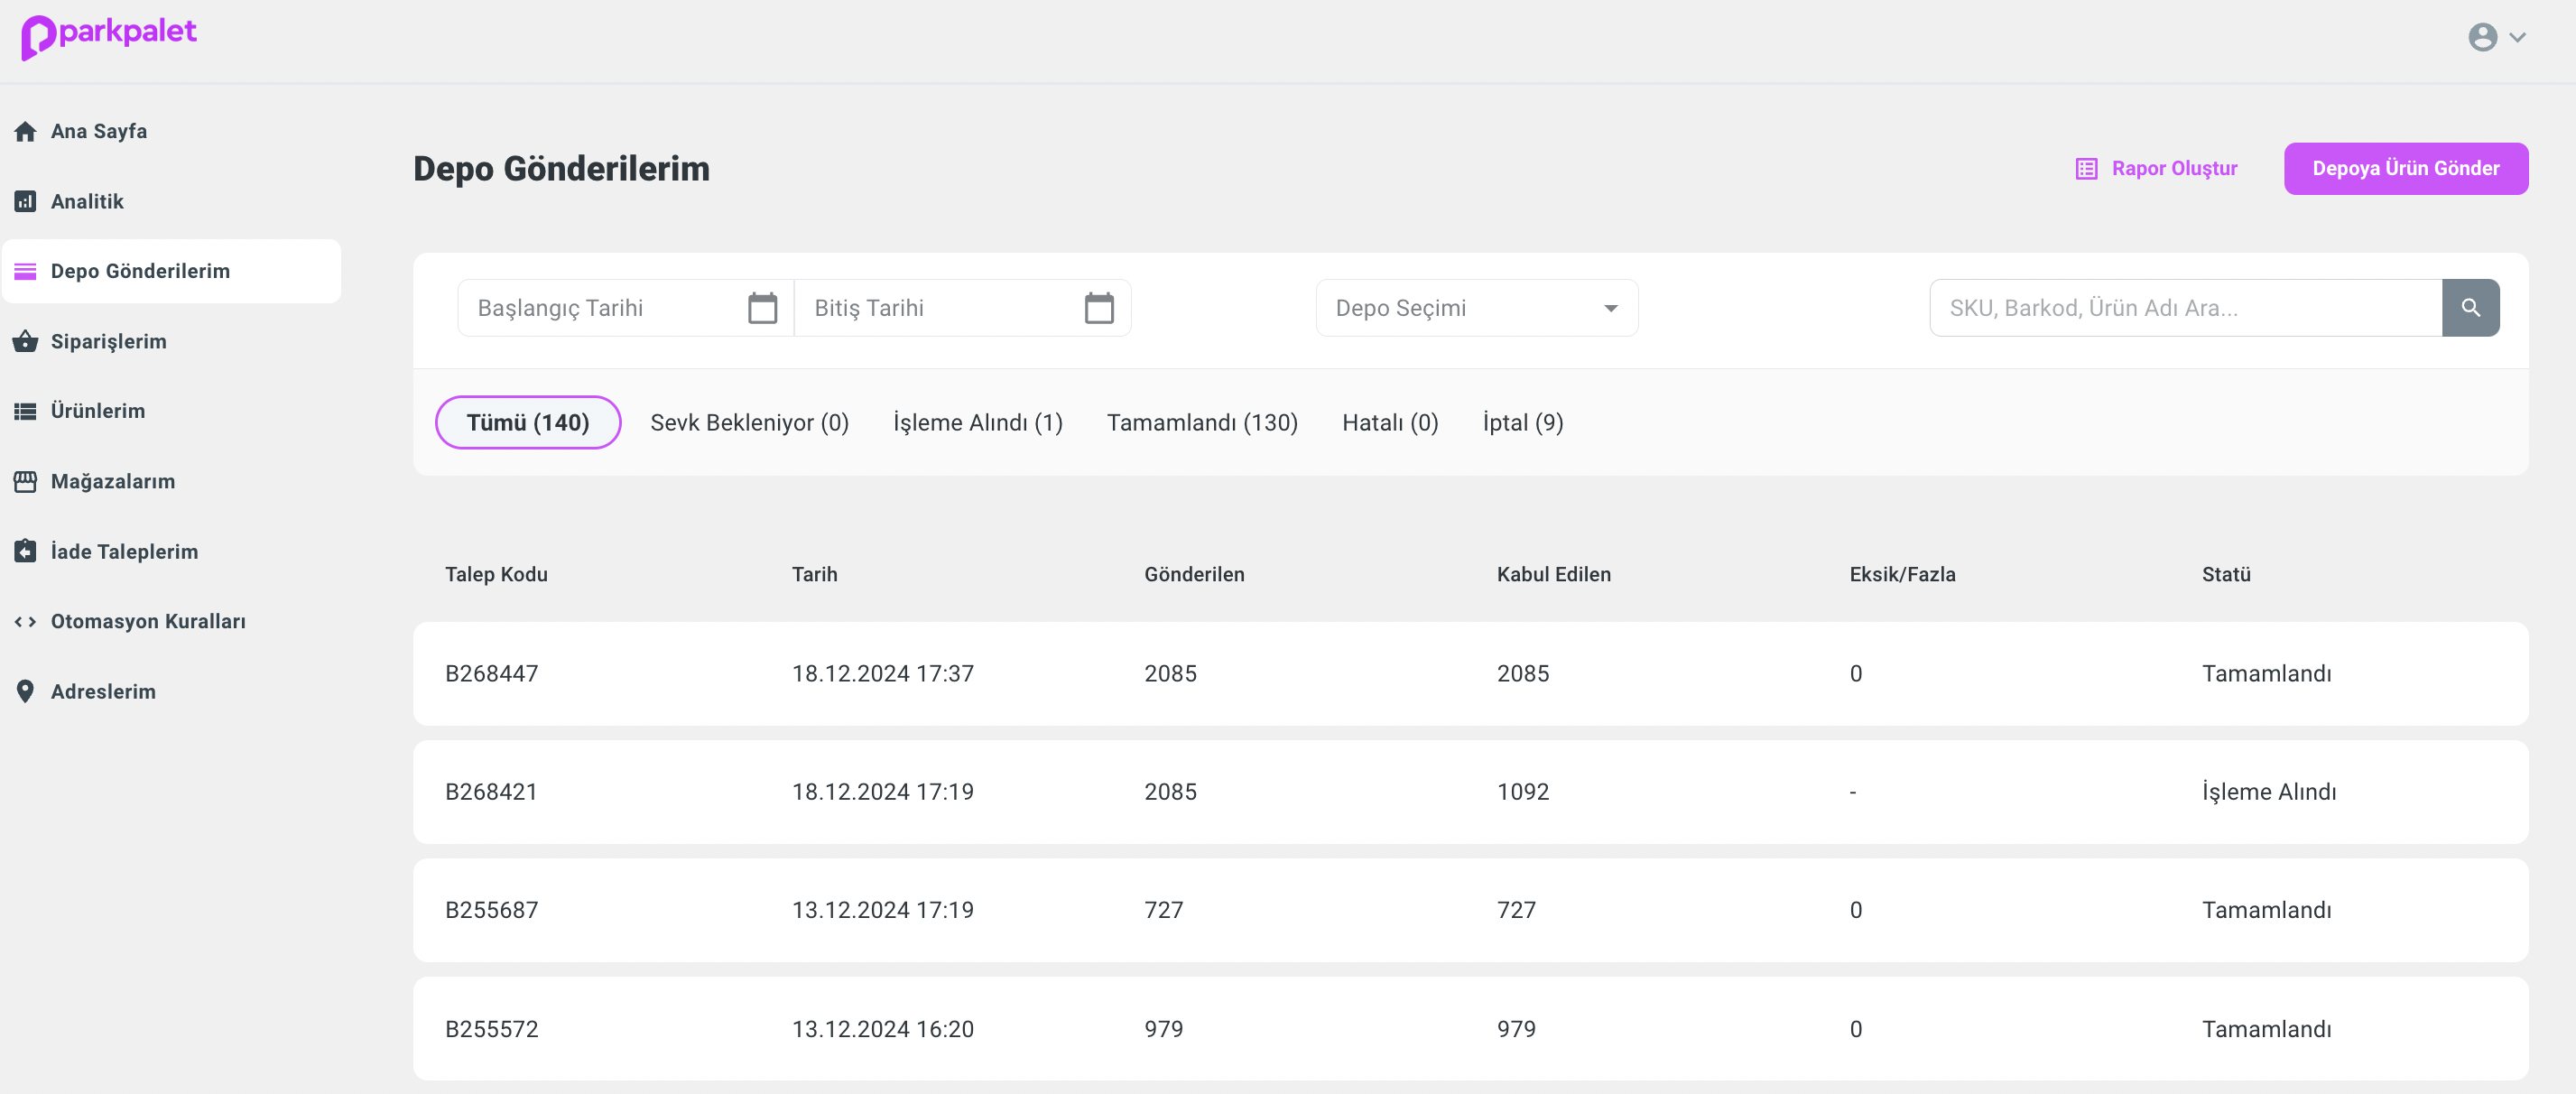Click the Depo Seçimi dropdown arrow
The image size is (2576, 1094).
coord(1610,308)
